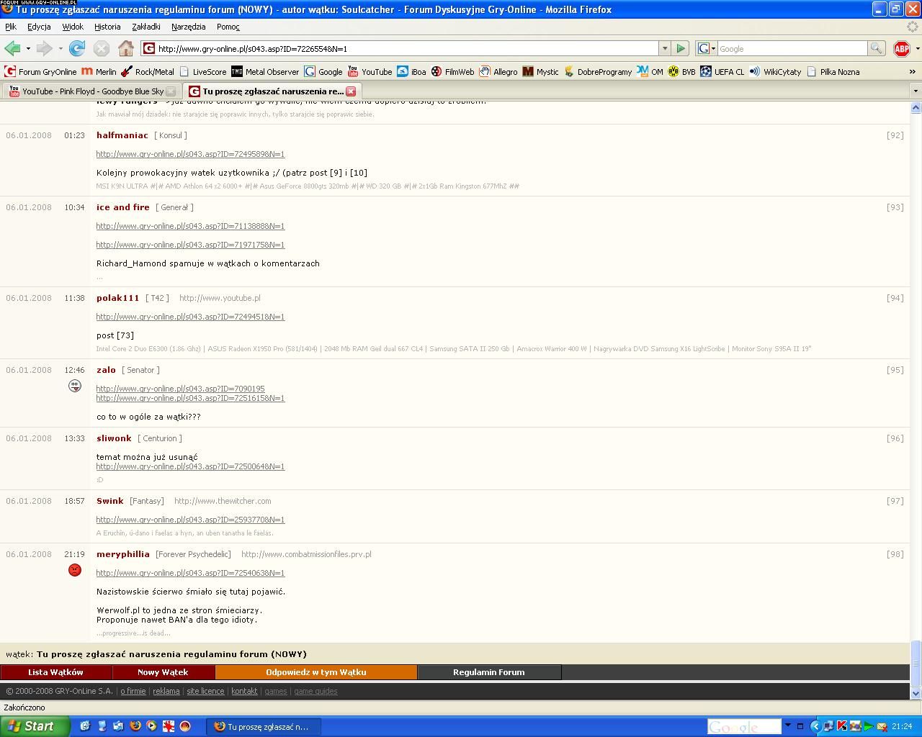The width and height of the screenshot is (922, 737).
Task: Click Odpowiedz w tym Wątku button
Action: tap(315, 672)
